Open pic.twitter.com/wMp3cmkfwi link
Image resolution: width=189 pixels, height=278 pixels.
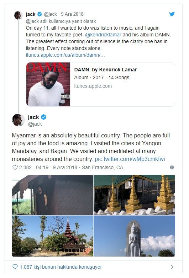click(x=130, y=159)
